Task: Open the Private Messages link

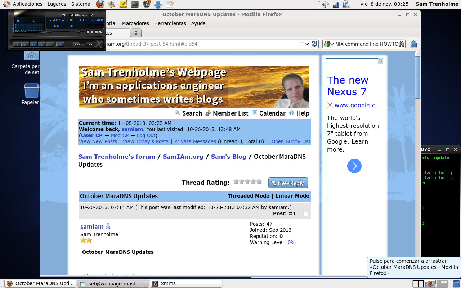Action: click(195, 141)
